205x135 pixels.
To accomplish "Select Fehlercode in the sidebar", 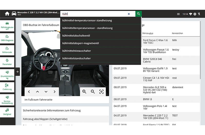I will coord(7,50).
